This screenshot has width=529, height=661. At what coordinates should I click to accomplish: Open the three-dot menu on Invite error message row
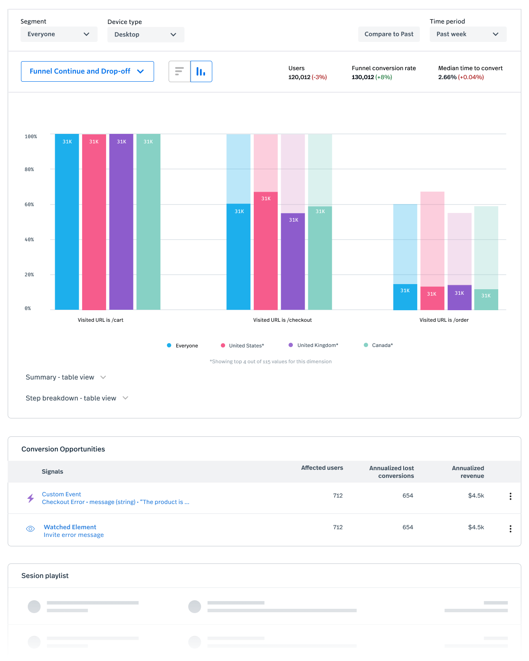510,529
